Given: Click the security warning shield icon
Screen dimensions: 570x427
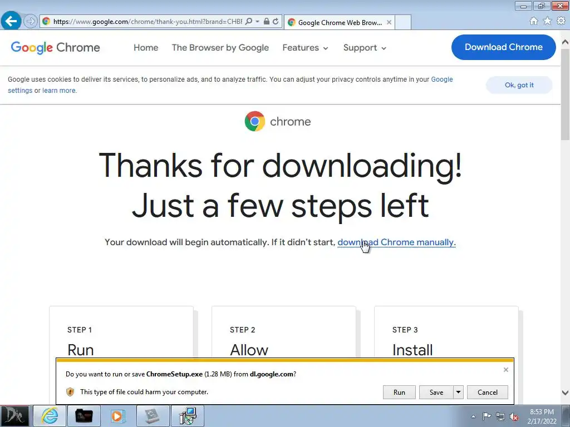Looking at the screenshot, I should (70, 392).
